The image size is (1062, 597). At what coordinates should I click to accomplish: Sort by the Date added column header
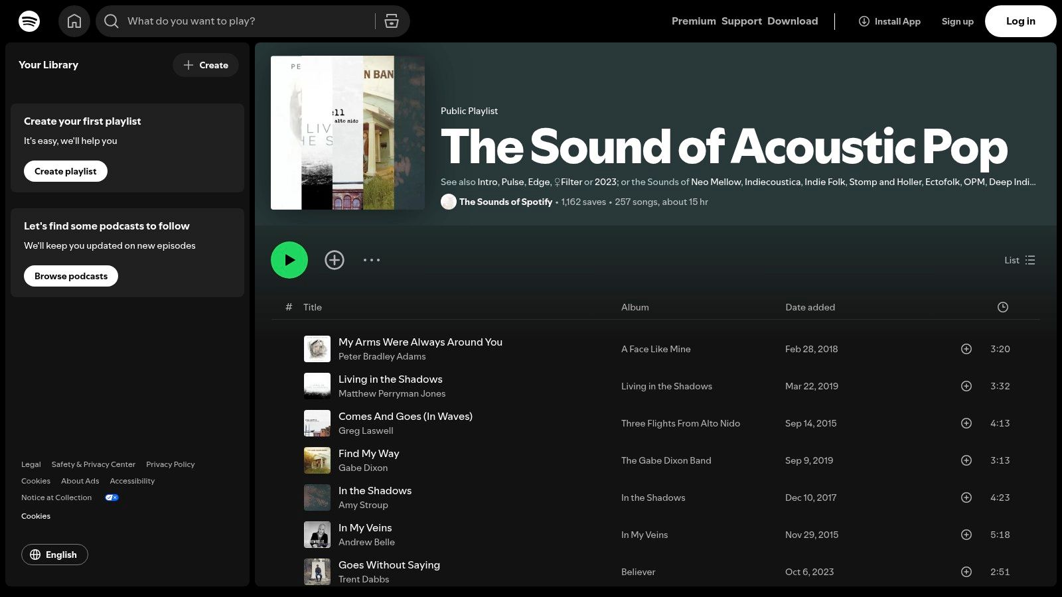tap(810, 307)
